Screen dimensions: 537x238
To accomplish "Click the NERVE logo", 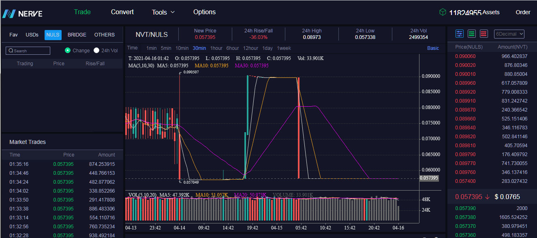I will (22, 14).
